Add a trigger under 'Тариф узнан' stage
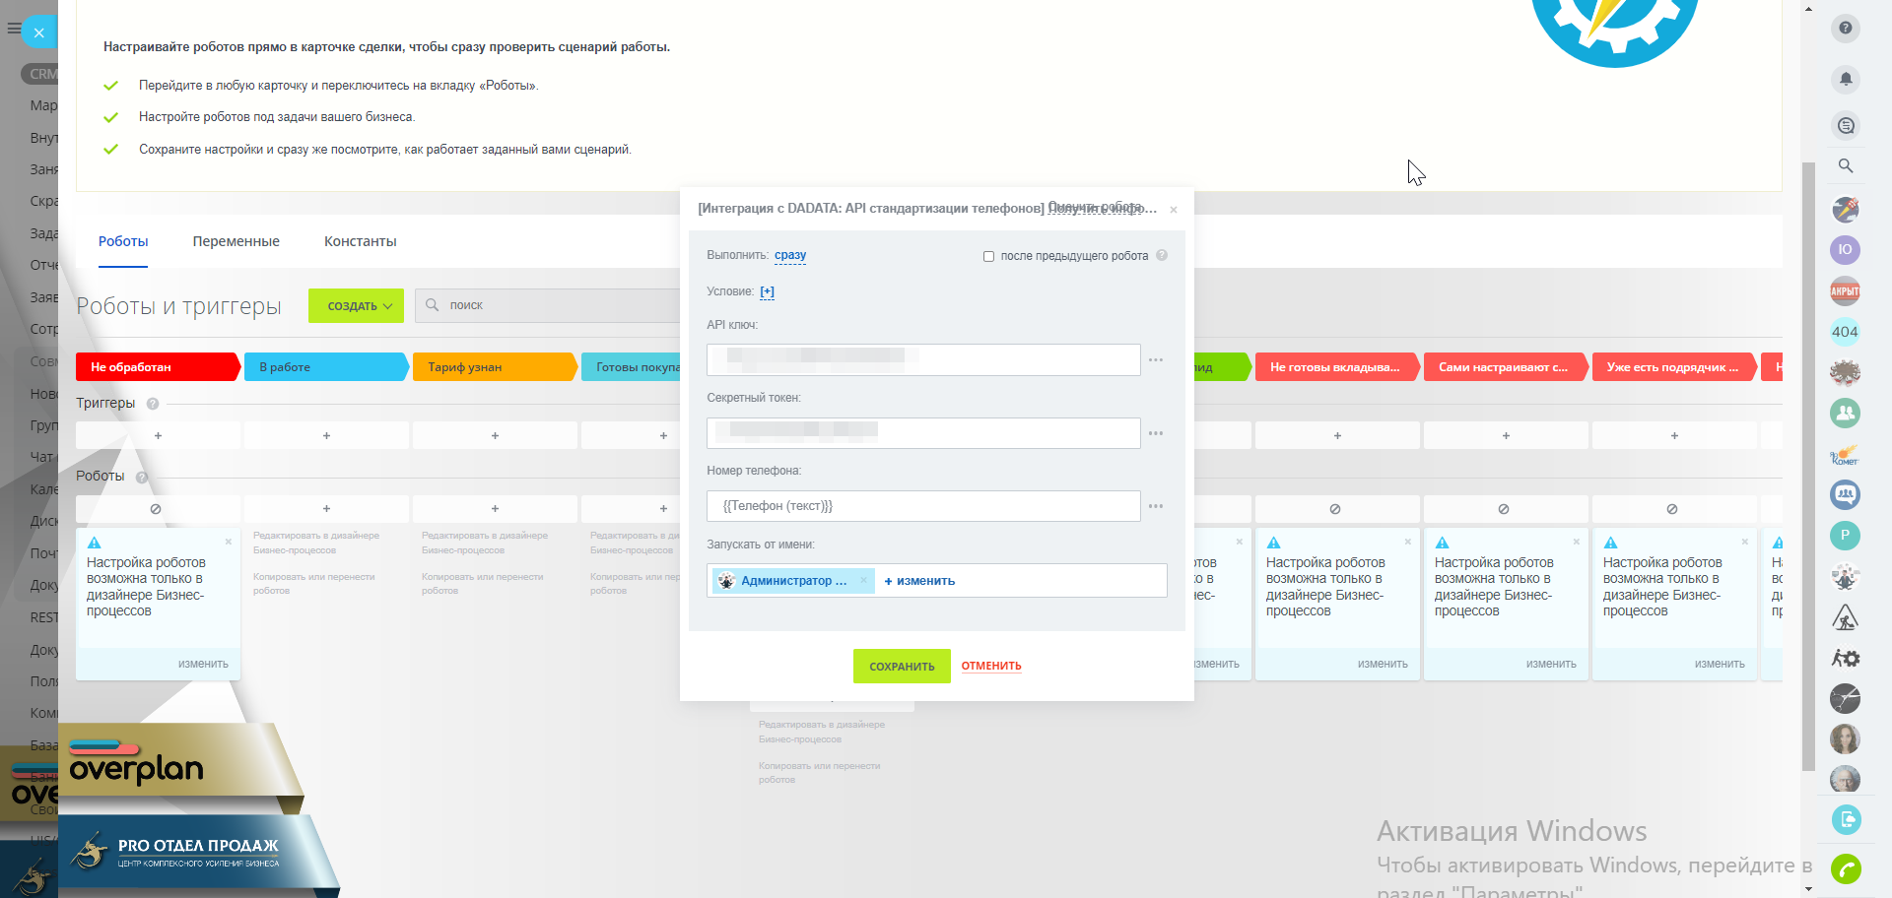Viewport: 1892px width, 898px height. pos(495,435)
